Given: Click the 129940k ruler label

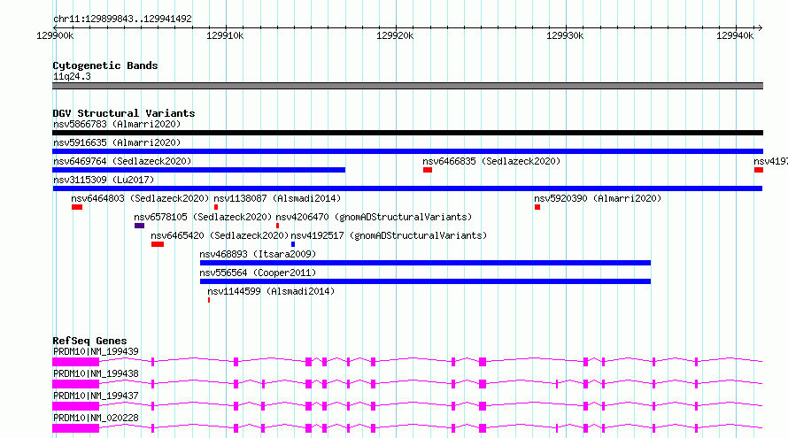Looking at the screenshot, I should click(735, 35).
